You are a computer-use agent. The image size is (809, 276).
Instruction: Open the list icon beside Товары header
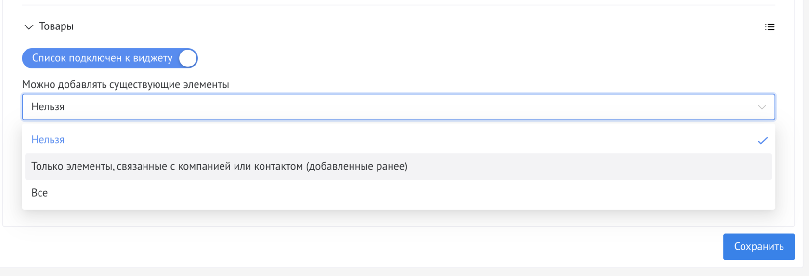point(770,27)
